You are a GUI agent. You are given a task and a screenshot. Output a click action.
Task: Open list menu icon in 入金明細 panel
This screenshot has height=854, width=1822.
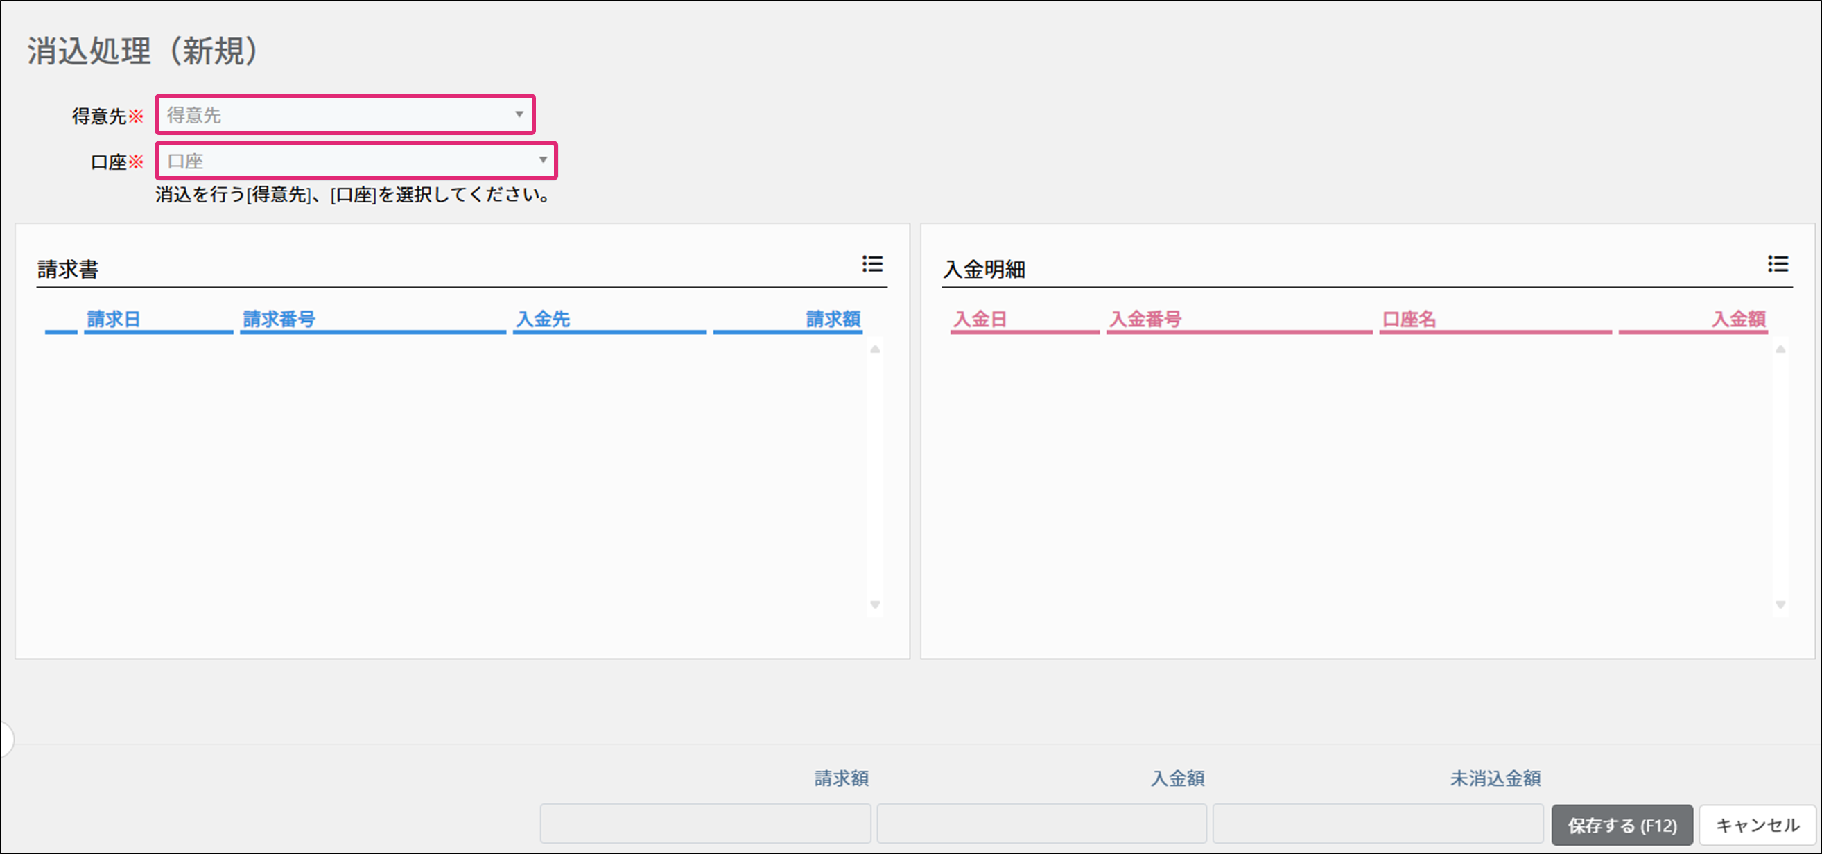[x=1778, y=264]
